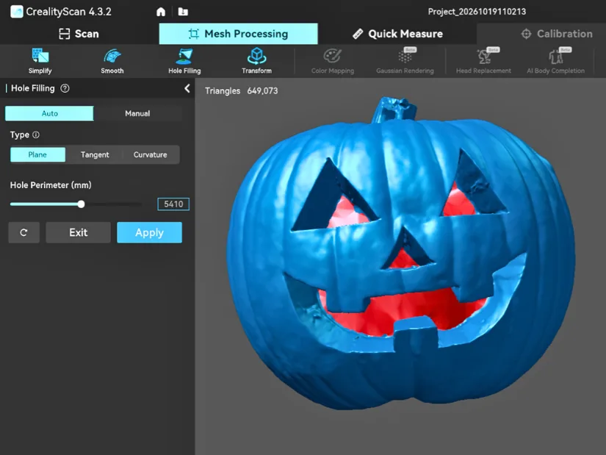Open Head Replacement beta tool
Viewport: 606px width, 455px height.
click(x=483, y=61)
